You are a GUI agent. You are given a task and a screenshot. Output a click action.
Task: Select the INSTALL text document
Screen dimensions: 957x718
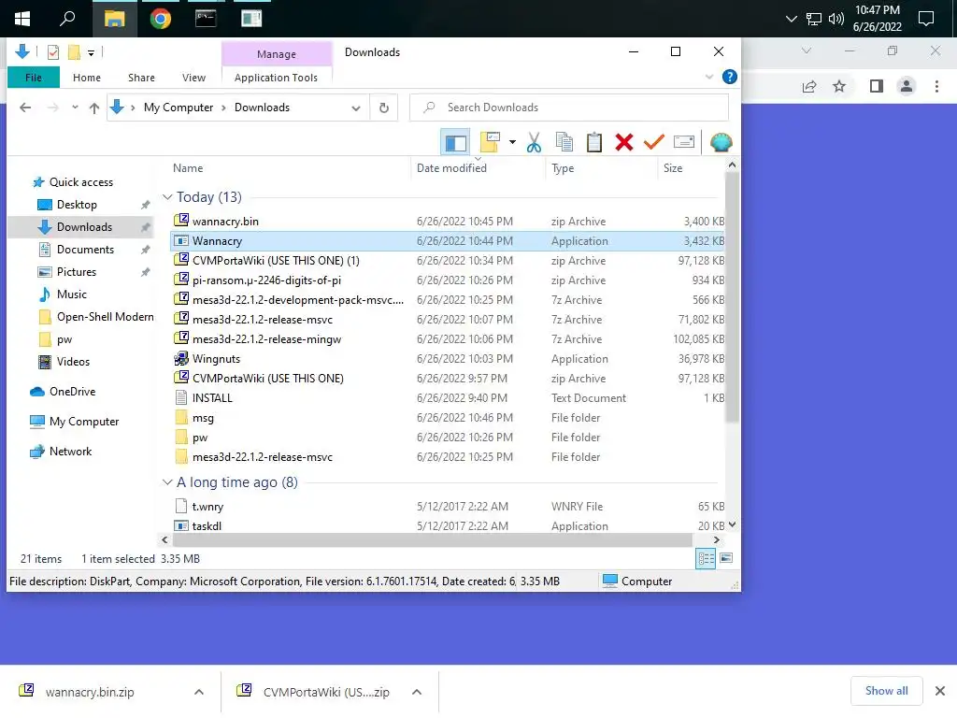click(x=448, y=398)
